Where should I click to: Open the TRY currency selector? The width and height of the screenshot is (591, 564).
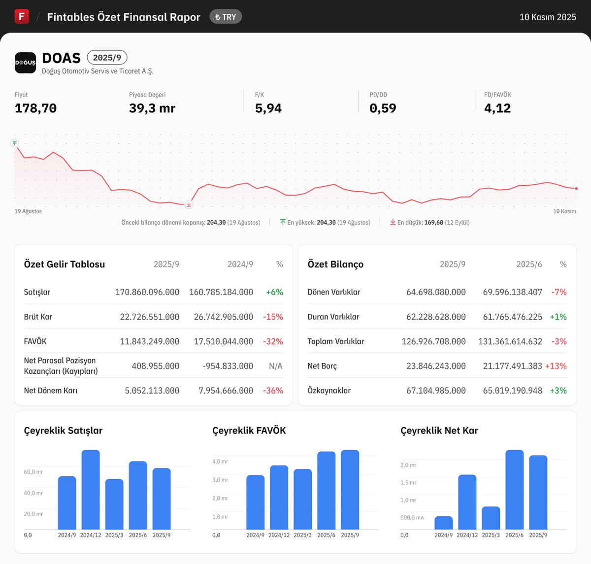[x=226, y=16]
